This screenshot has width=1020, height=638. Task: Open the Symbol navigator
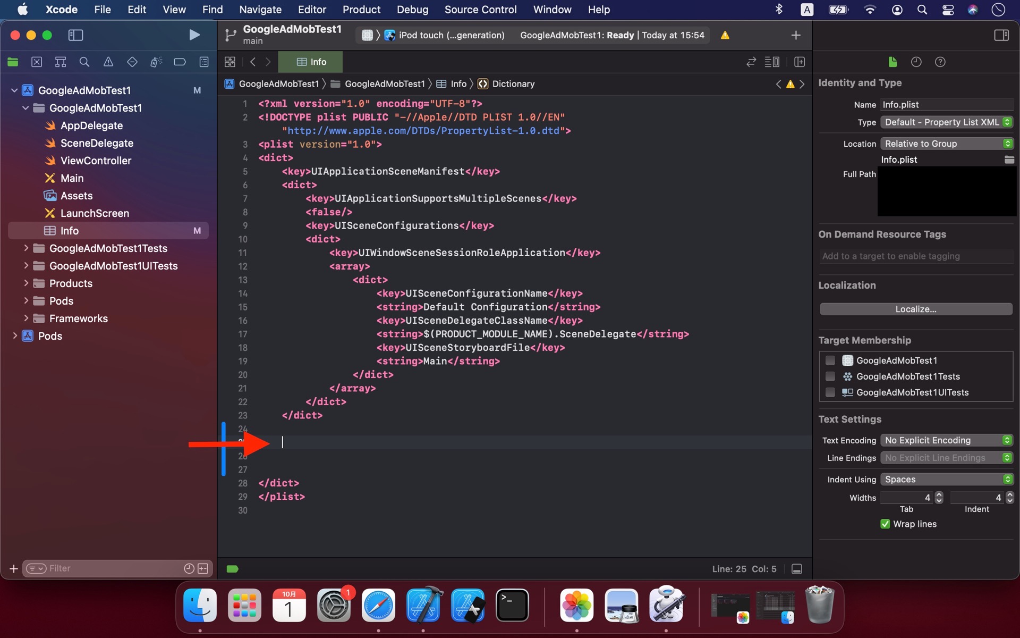(x=61, y=62)
